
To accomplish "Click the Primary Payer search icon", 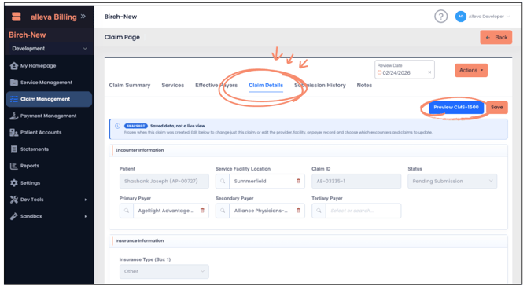I will point(127,211).
